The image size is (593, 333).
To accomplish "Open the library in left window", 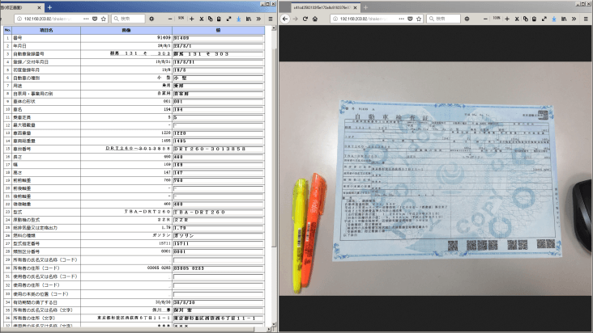I will [x=249, y=19].
